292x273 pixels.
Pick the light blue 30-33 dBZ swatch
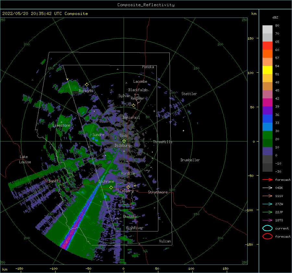(x=267, y=127)
